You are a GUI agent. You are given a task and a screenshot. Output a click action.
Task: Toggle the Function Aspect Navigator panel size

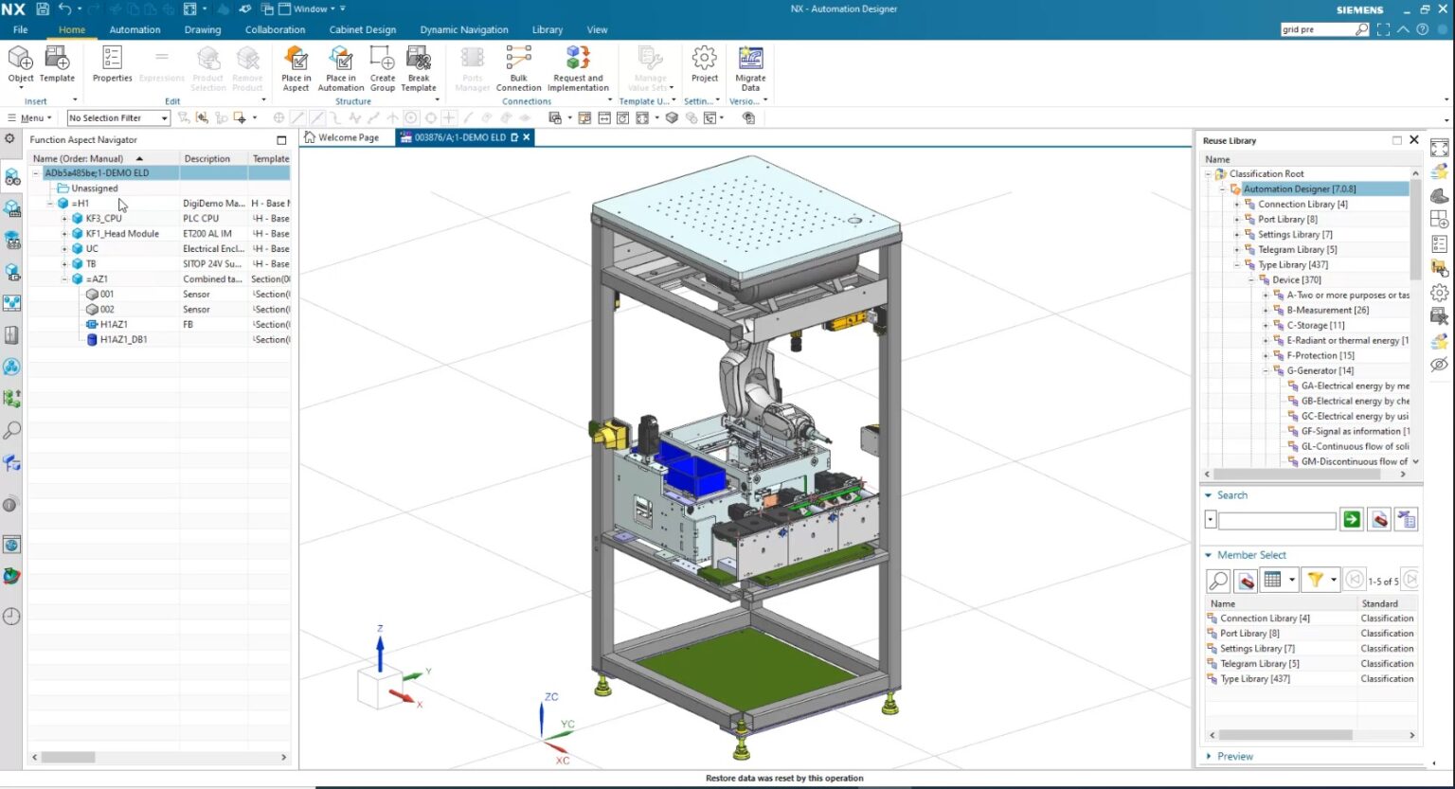click(280, 140)
